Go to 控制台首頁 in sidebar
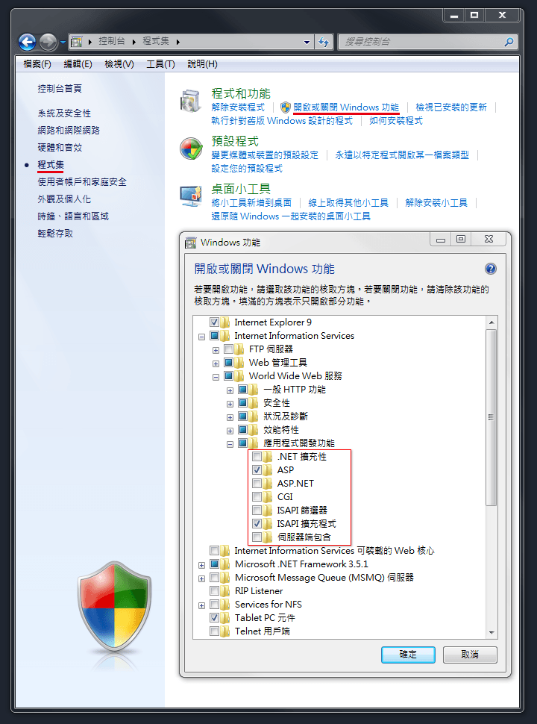Viewport: 537px width, 724px height. pos(60,88)
